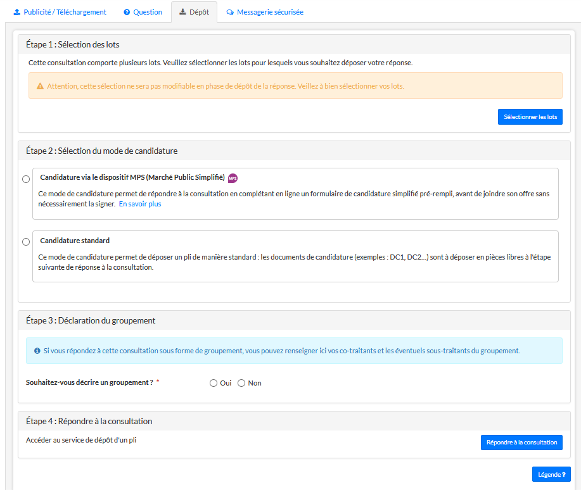
Task: Click the upload icon beside Publicité
Action: coord(17,12)
